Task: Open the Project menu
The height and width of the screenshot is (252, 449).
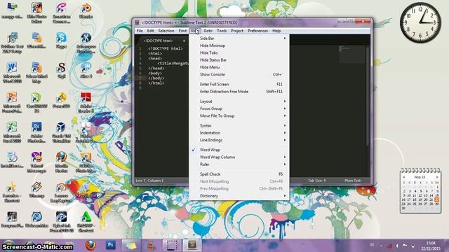Action: pyautogui.click(x=237, y=31)
